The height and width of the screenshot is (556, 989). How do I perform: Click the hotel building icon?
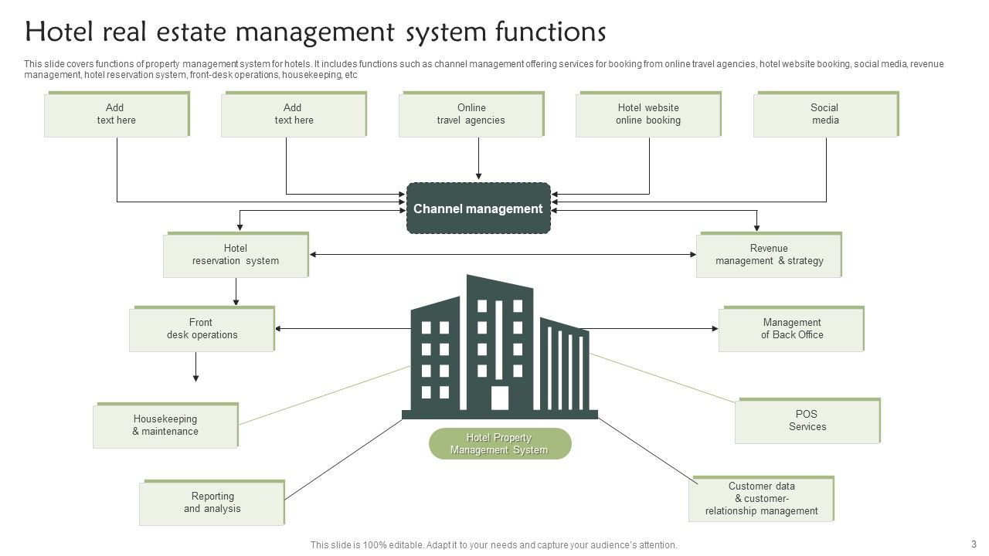[x=500, y=347]
